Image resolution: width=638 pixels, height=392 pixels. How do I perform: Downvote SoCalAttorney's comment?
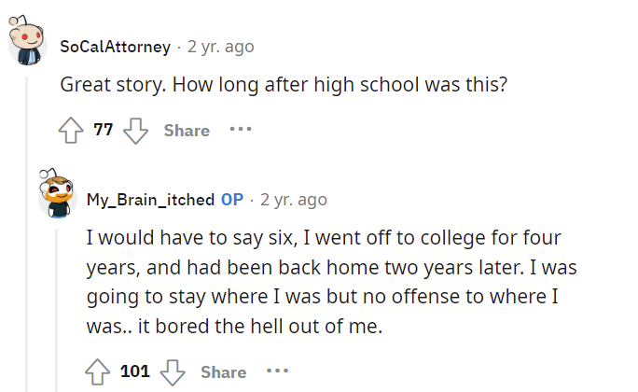point(135,131)
